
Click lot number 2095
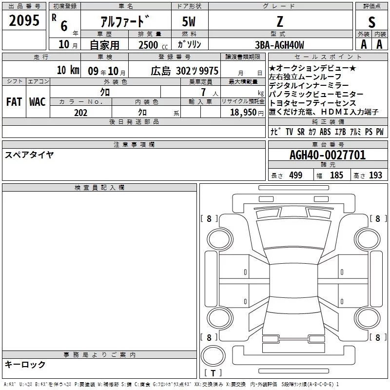point(24,20)
